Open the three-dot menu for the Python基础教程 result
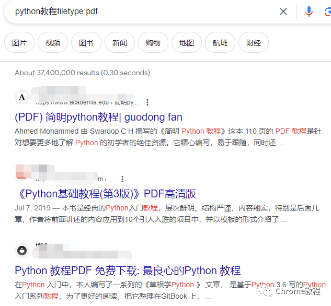Image resolution: width=331 pixels, height=306 pixels. [x=122, y=179]
